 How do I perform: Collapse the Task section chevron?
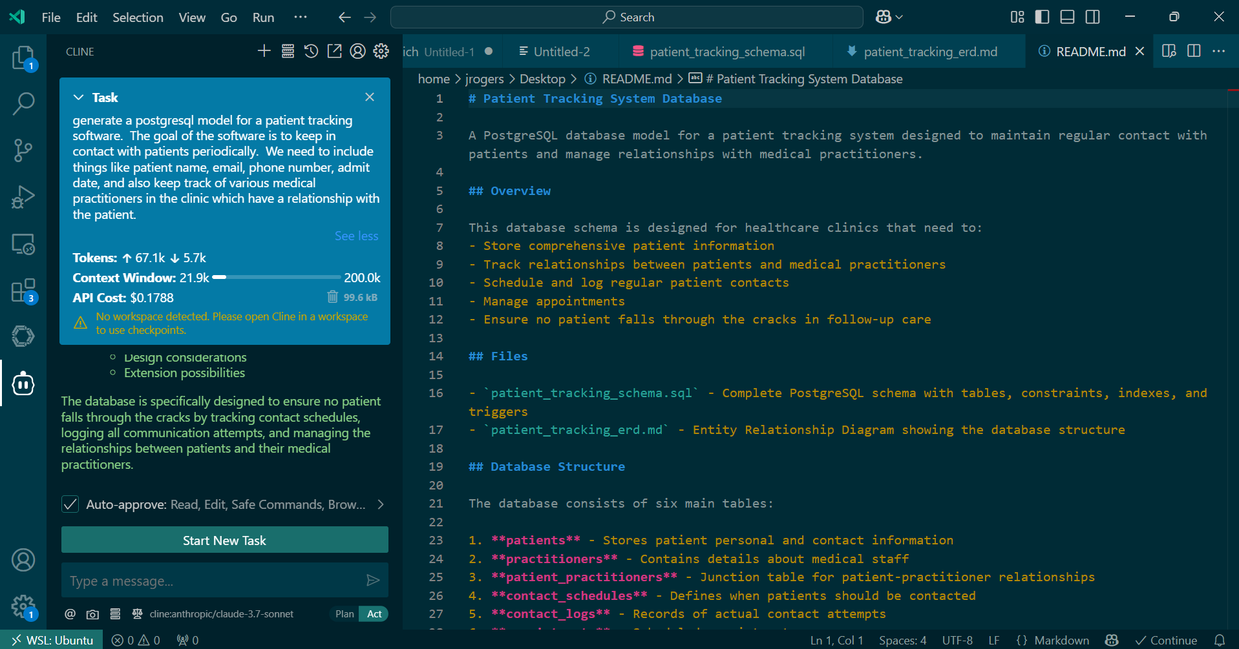point(79,98)
